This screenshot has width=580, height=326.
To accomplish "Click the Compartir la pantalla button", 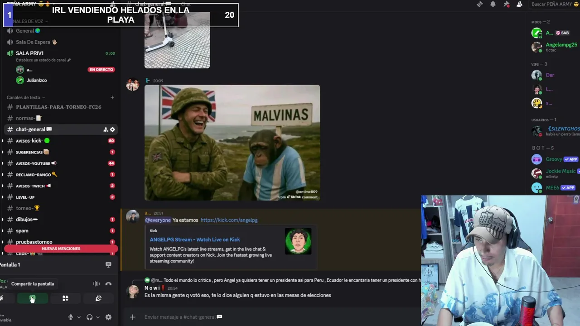I will coord(32,298).
